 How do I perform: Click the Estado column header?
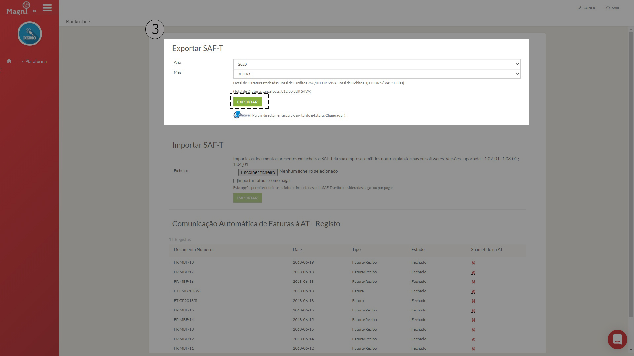[418, 249]
